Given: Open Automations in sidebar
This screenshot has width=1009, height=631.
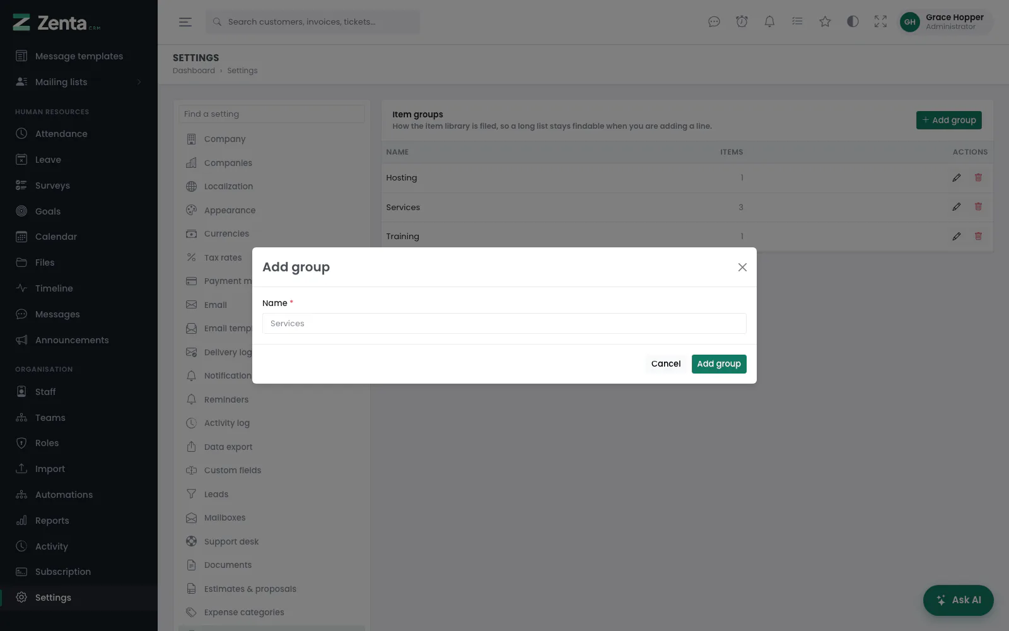Looking at the screenshot, I should (x=79, y=495).
